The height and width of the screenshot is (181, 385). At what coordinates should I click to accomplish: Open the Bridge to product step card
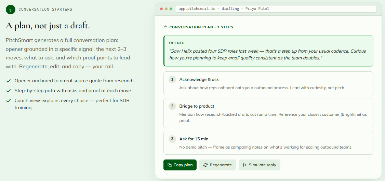268,113
